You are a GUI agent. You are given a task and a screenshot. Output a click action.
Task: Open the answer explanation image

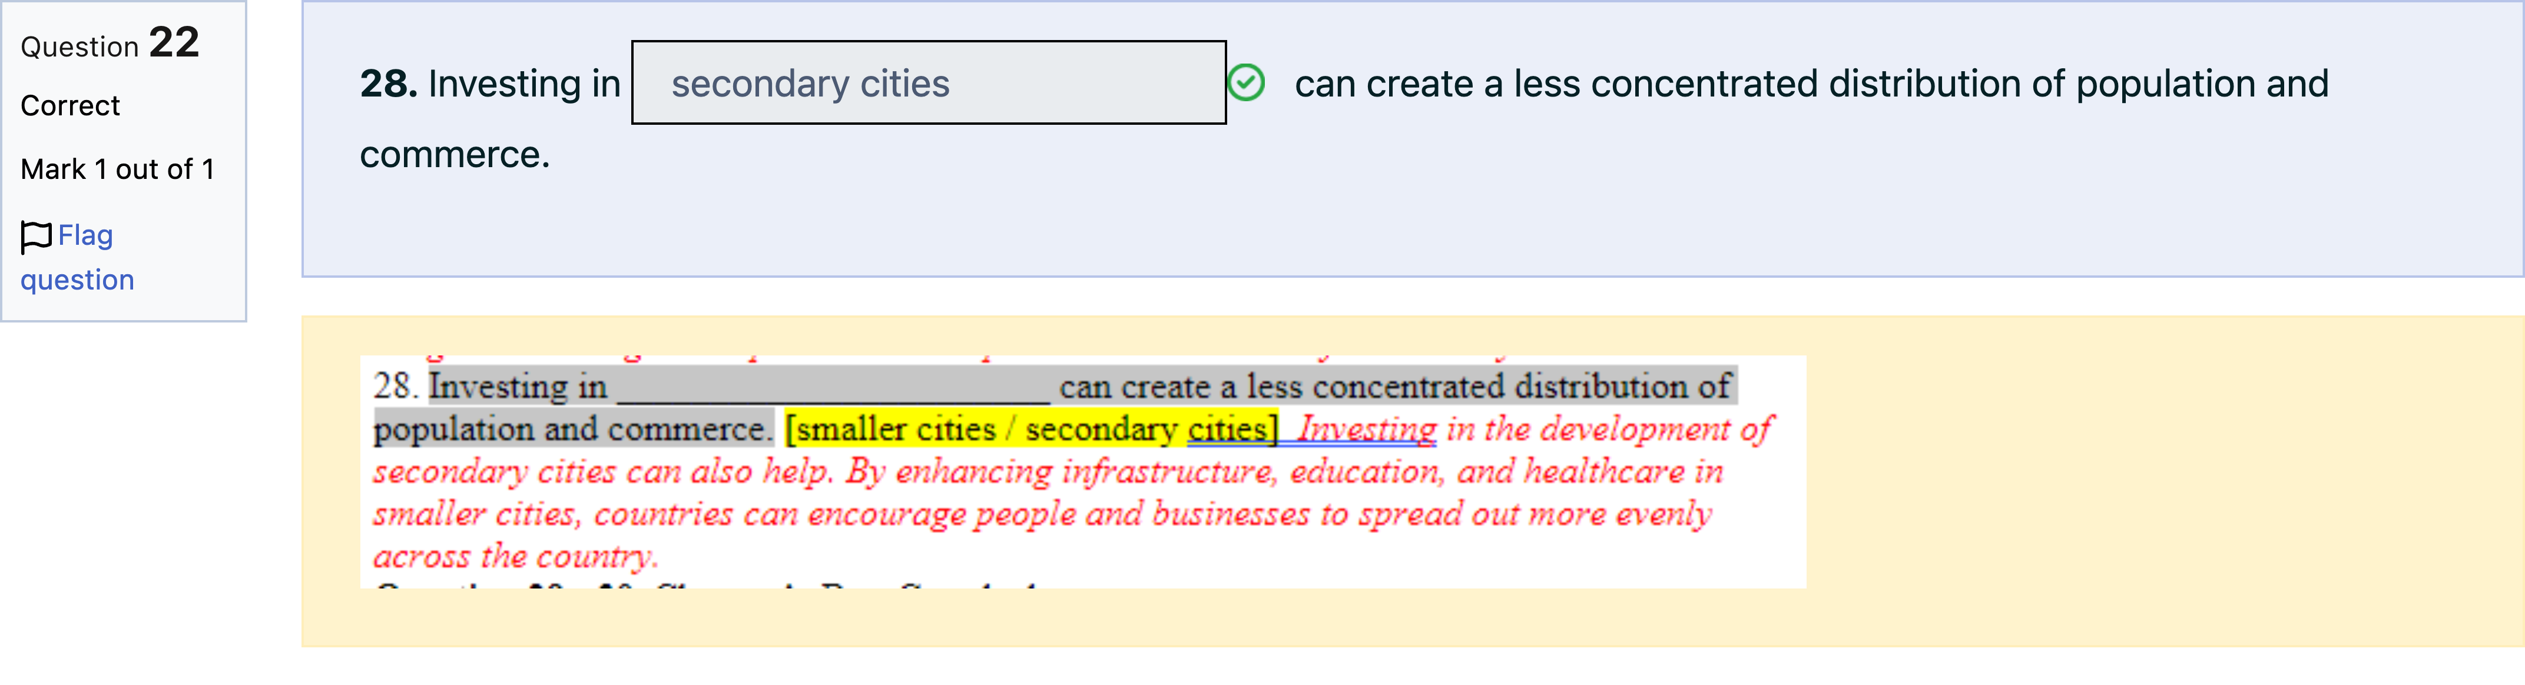[1083, 471]
